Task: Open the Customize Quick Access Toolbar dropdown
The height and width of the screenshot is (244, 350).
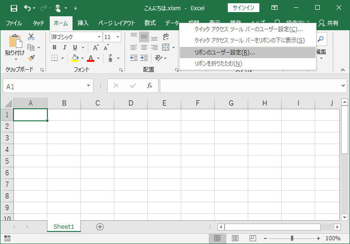Action: (75, 8)
